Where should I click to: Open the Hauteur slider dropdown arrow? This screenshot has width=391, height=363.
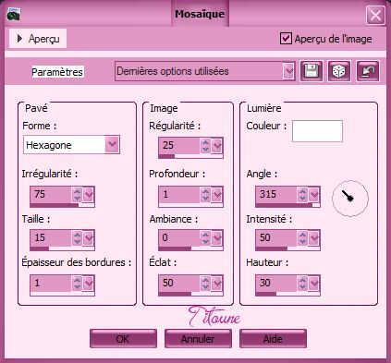[x=314, y=284]
